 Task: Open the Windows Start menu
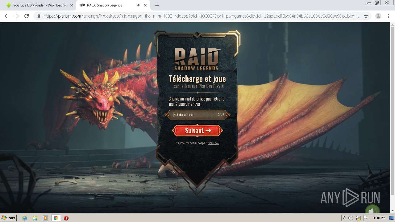tap(9, 218)
